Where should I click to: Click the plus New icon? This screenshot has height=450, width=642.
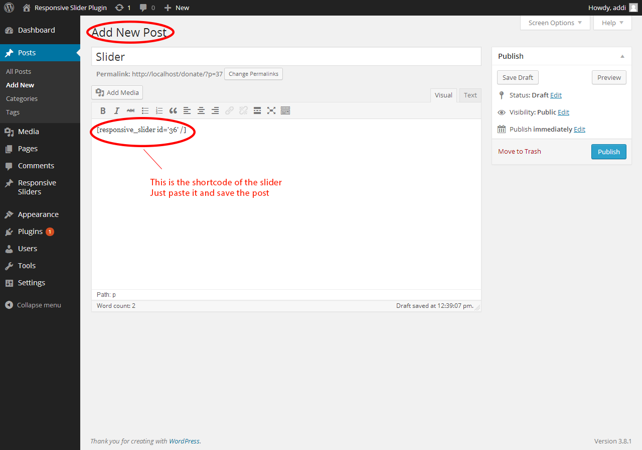click(168, 8)
